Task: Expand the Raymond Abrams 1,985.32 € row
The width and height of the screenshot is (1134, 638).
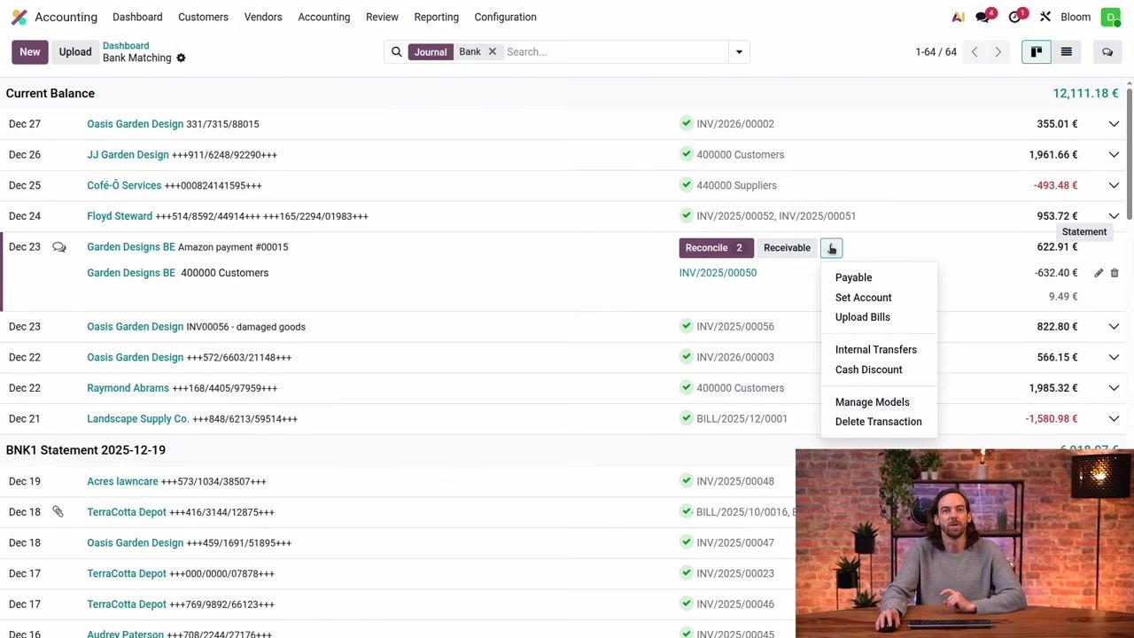Action: point(1114,388)
